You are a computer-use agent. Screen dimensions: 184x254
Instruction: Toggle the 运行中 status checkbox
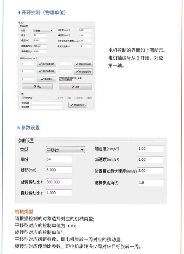pos(56,98)
